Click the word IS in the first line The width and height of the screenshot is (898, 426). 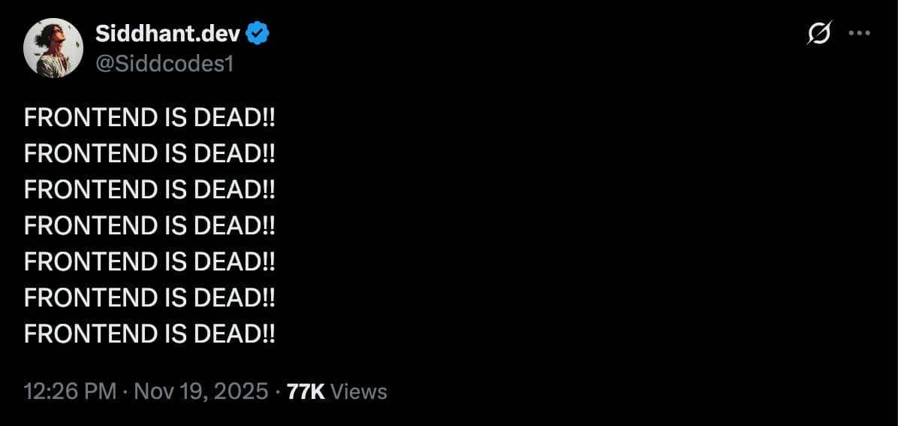[x=175, y=117]
